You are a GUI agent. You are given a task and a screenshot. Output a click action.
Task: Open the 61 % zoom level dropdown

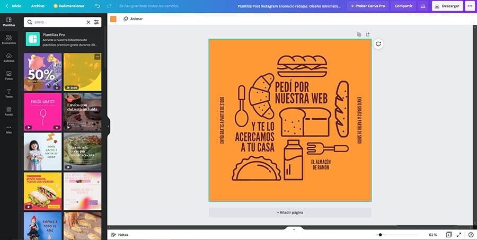[433, 235]
